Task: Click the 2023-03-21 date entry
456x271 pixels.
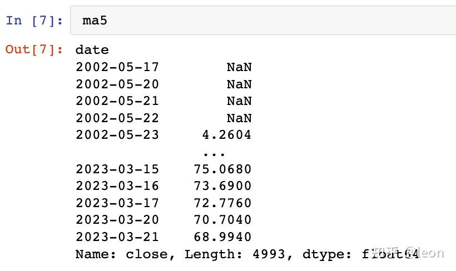Action: (117, 237)
